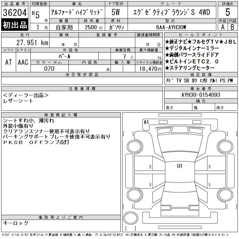Image resolution: width=239 pixels, height=239 pixels.
Task: Click the spare tire circle on diagram
Action: point(131,218)
